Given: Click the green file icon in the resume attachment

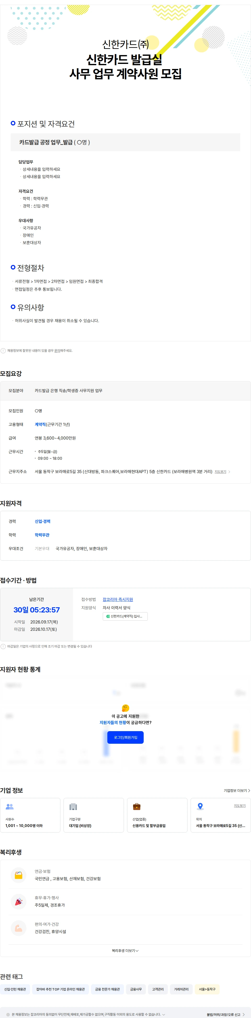Looking at the screenshot, I should (x=108, y=616).
